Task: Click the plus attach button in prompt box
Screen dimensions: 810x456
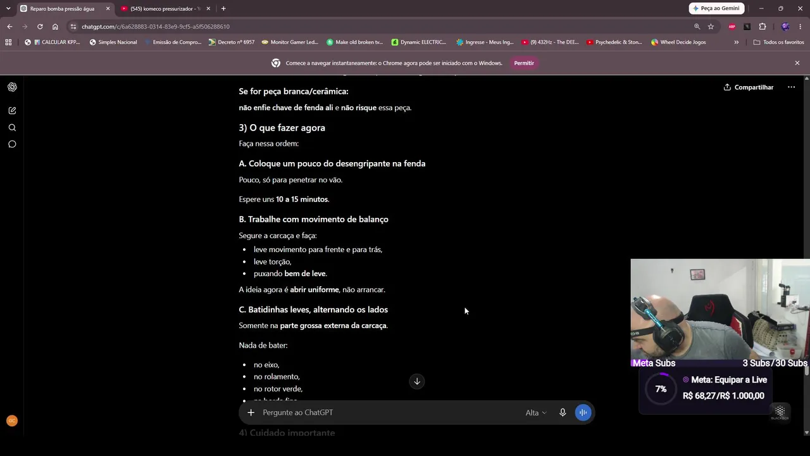Action: [251, 412]
